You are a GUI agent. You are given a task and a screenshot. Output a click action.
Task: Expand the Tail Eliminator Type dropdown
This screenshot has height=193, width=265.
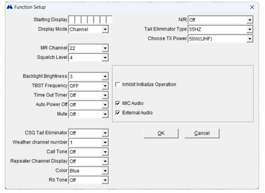[x=249, y=29]
